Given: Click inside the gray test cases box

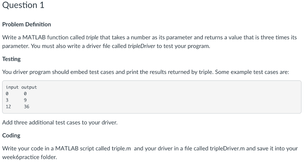Looking at the screenshot, I should pyautogui.click(x=152, y=97).
